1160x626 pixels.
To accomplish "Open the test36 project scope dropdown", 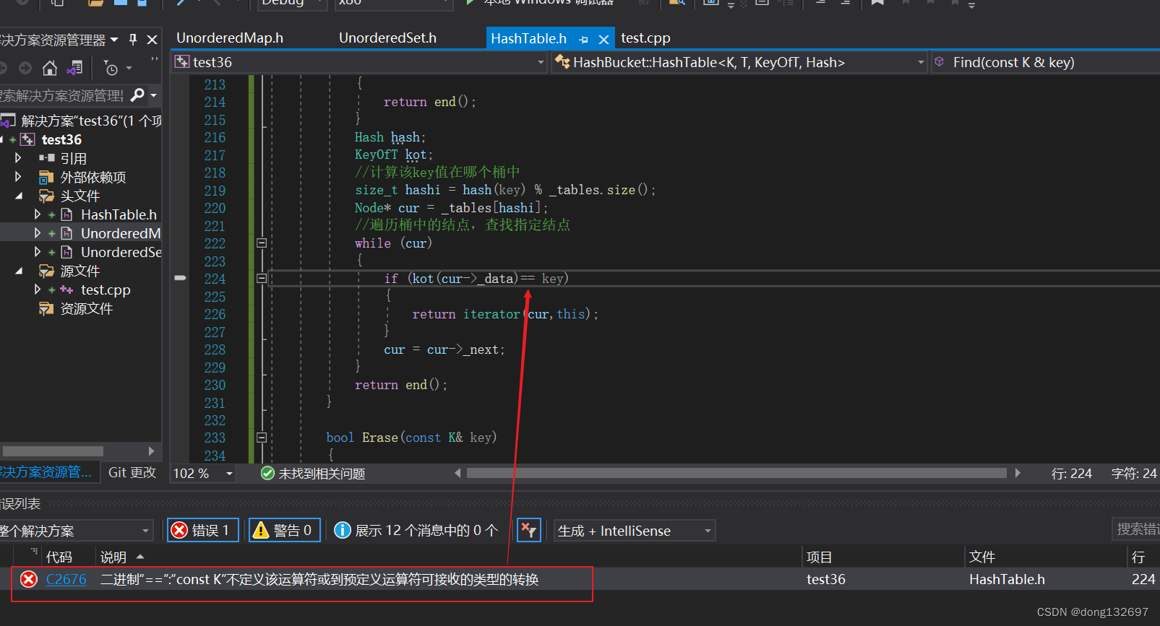I will pyautogui.click(x=541, y=63).
